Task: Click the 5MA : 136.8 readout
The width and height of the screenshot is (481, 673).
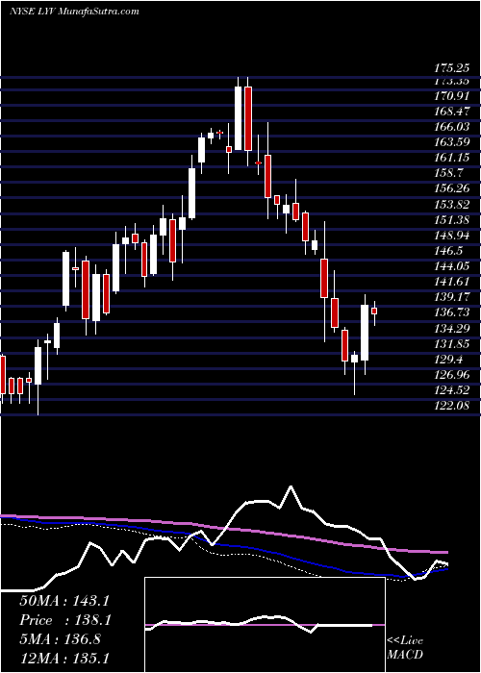Action: pos(60,639)
